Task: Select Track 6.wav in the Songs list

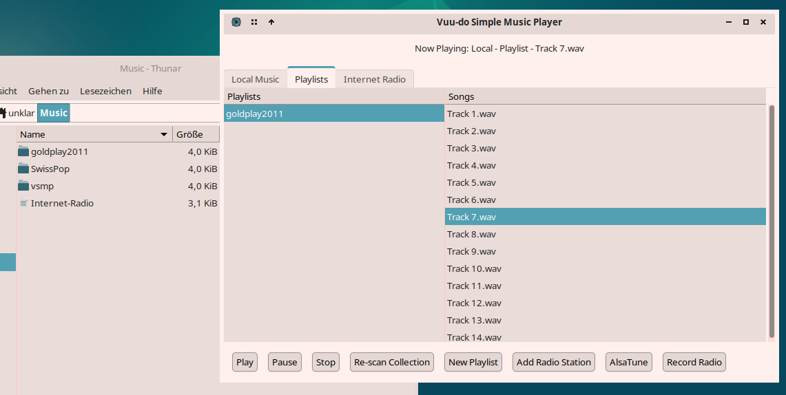Action: coord(606,200)
